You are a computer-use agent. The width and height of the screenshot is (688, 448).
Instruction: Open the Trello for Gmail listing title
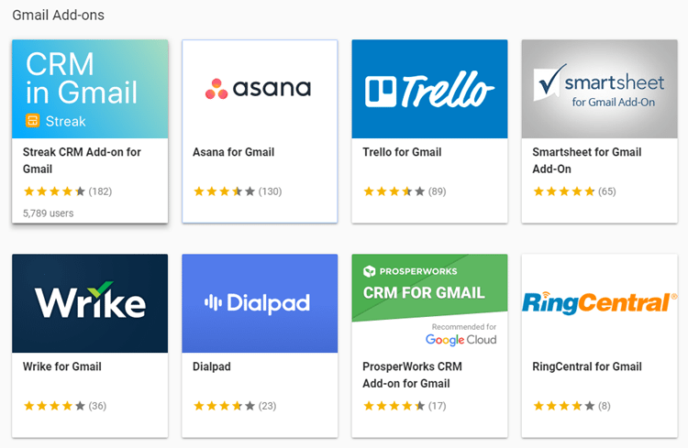point(402,152)
